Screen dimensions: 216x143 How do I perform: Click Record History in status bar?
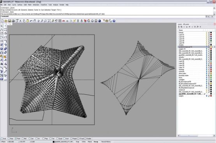[106, 142]
